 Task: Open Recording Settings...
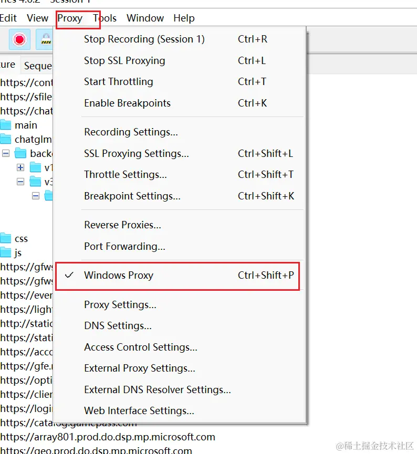(x=180, y=132)
